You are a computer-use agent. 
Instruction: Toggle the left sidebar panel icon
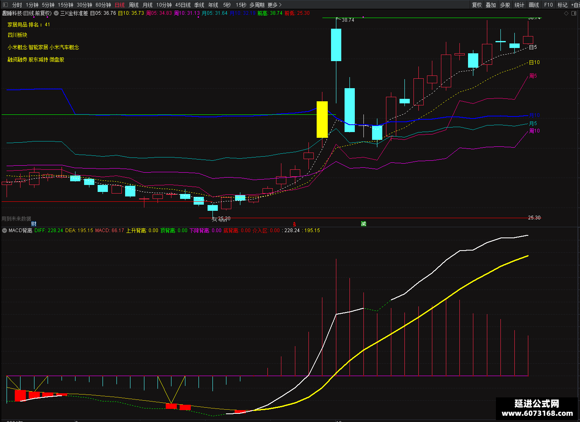(5, 5)
